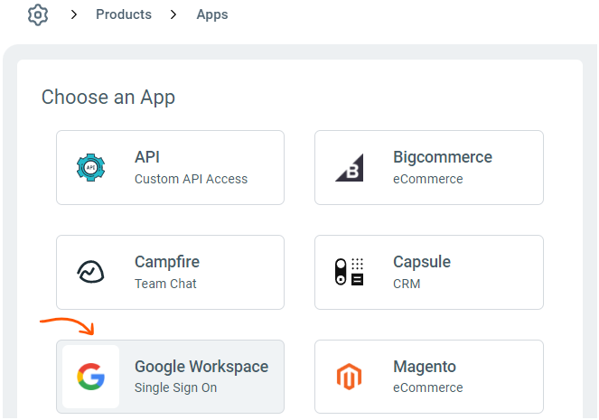This screenshot has width=599, height=420.
Task: Click the Team Chat subtitle text
Action: (x=165, y=284)
